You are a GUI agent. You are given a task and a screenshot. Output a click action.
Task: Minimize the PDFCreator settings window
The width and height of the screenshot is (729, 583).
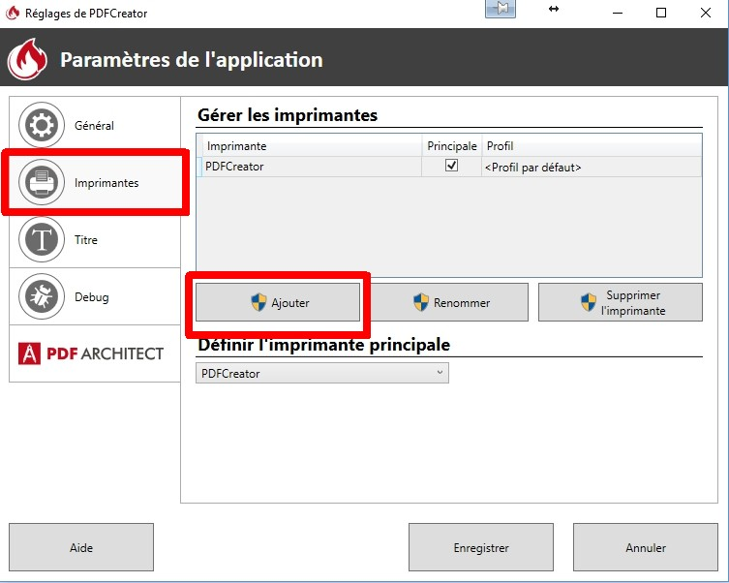click(618, 13)
